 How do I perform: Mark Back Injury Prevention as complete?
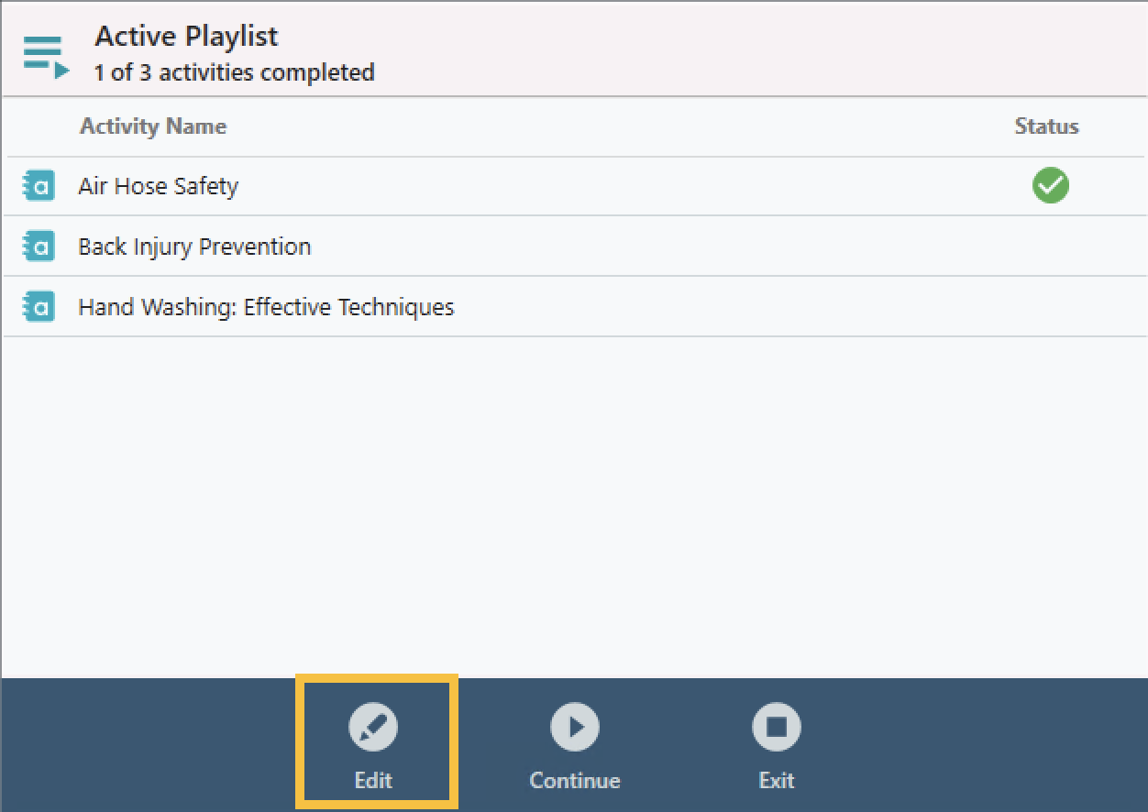point(1049,246)
